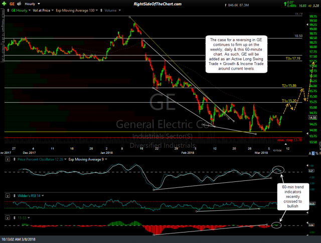Click the T3=17.19 target label
The image size is (321, 243).
coord(293,59)
